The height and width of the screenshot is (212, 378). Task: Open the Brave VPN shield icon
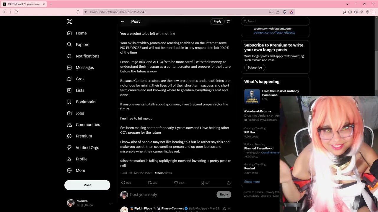368,12
